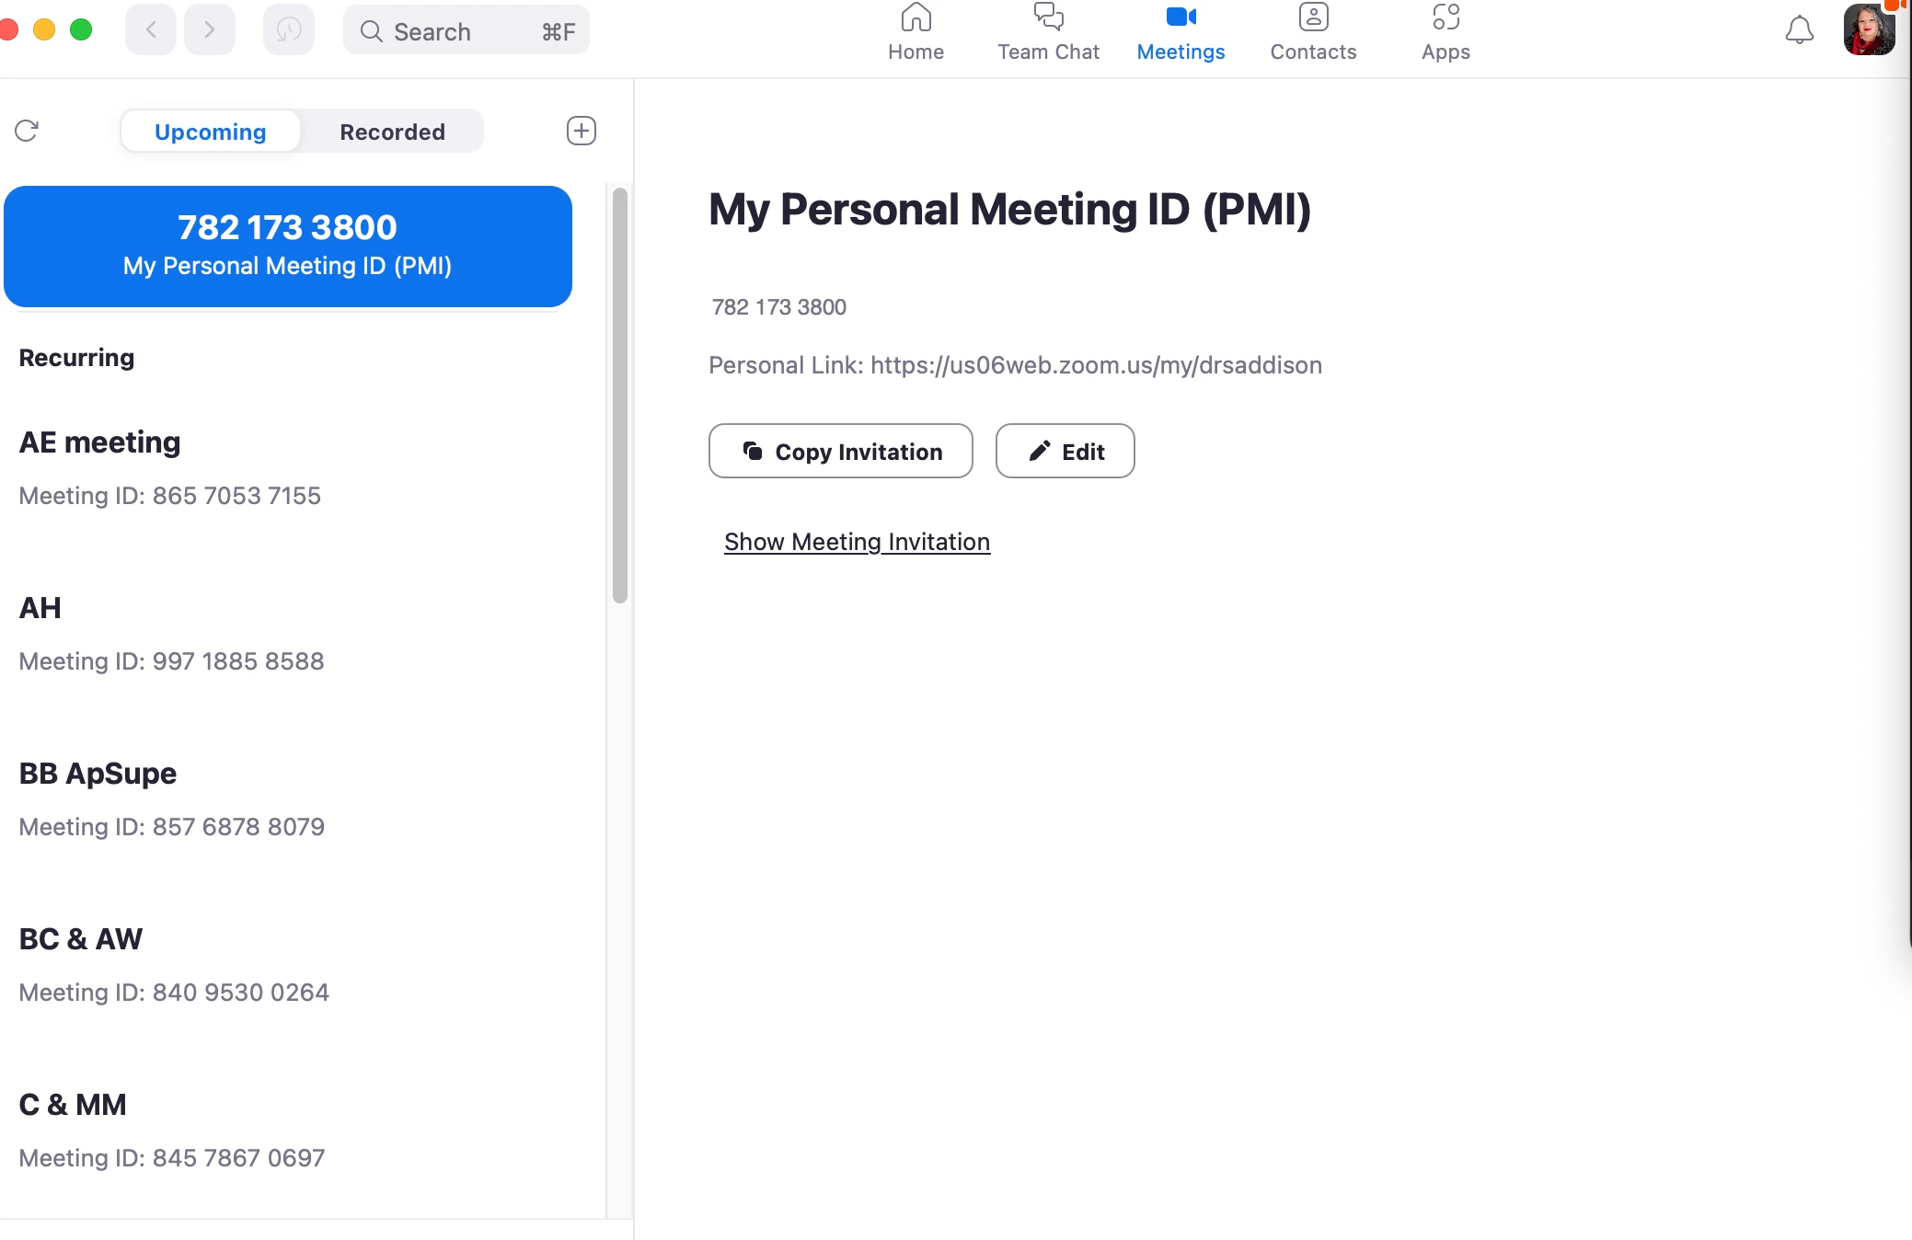The height and width of the screenshot is (1240, 1912).
Task: Click Edit for the personal meeting
Action: (x=1065, y=451)
